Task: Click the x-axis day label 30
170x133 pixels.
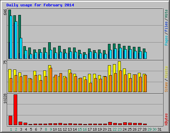Action: point(154,129)
